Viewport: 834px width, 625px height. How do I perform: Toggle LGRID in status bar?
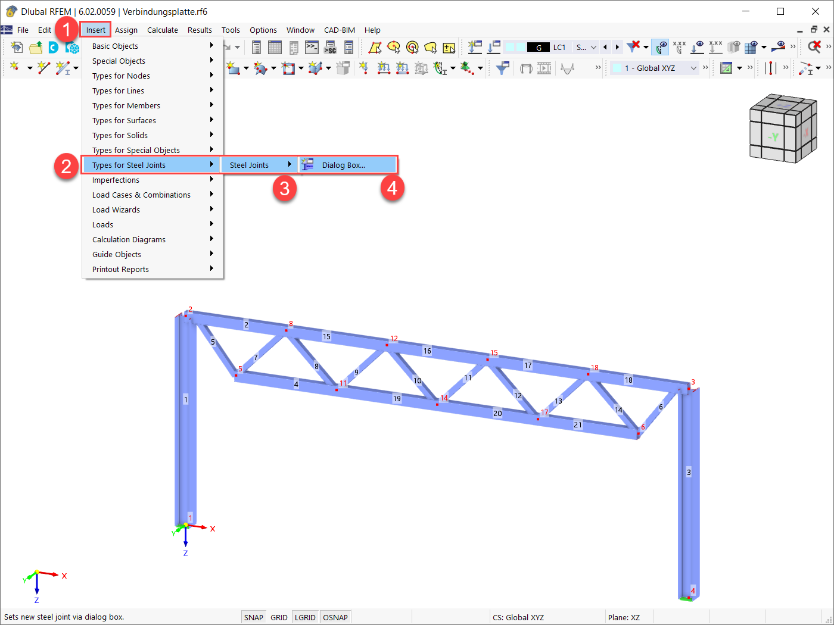click(305, 617)
